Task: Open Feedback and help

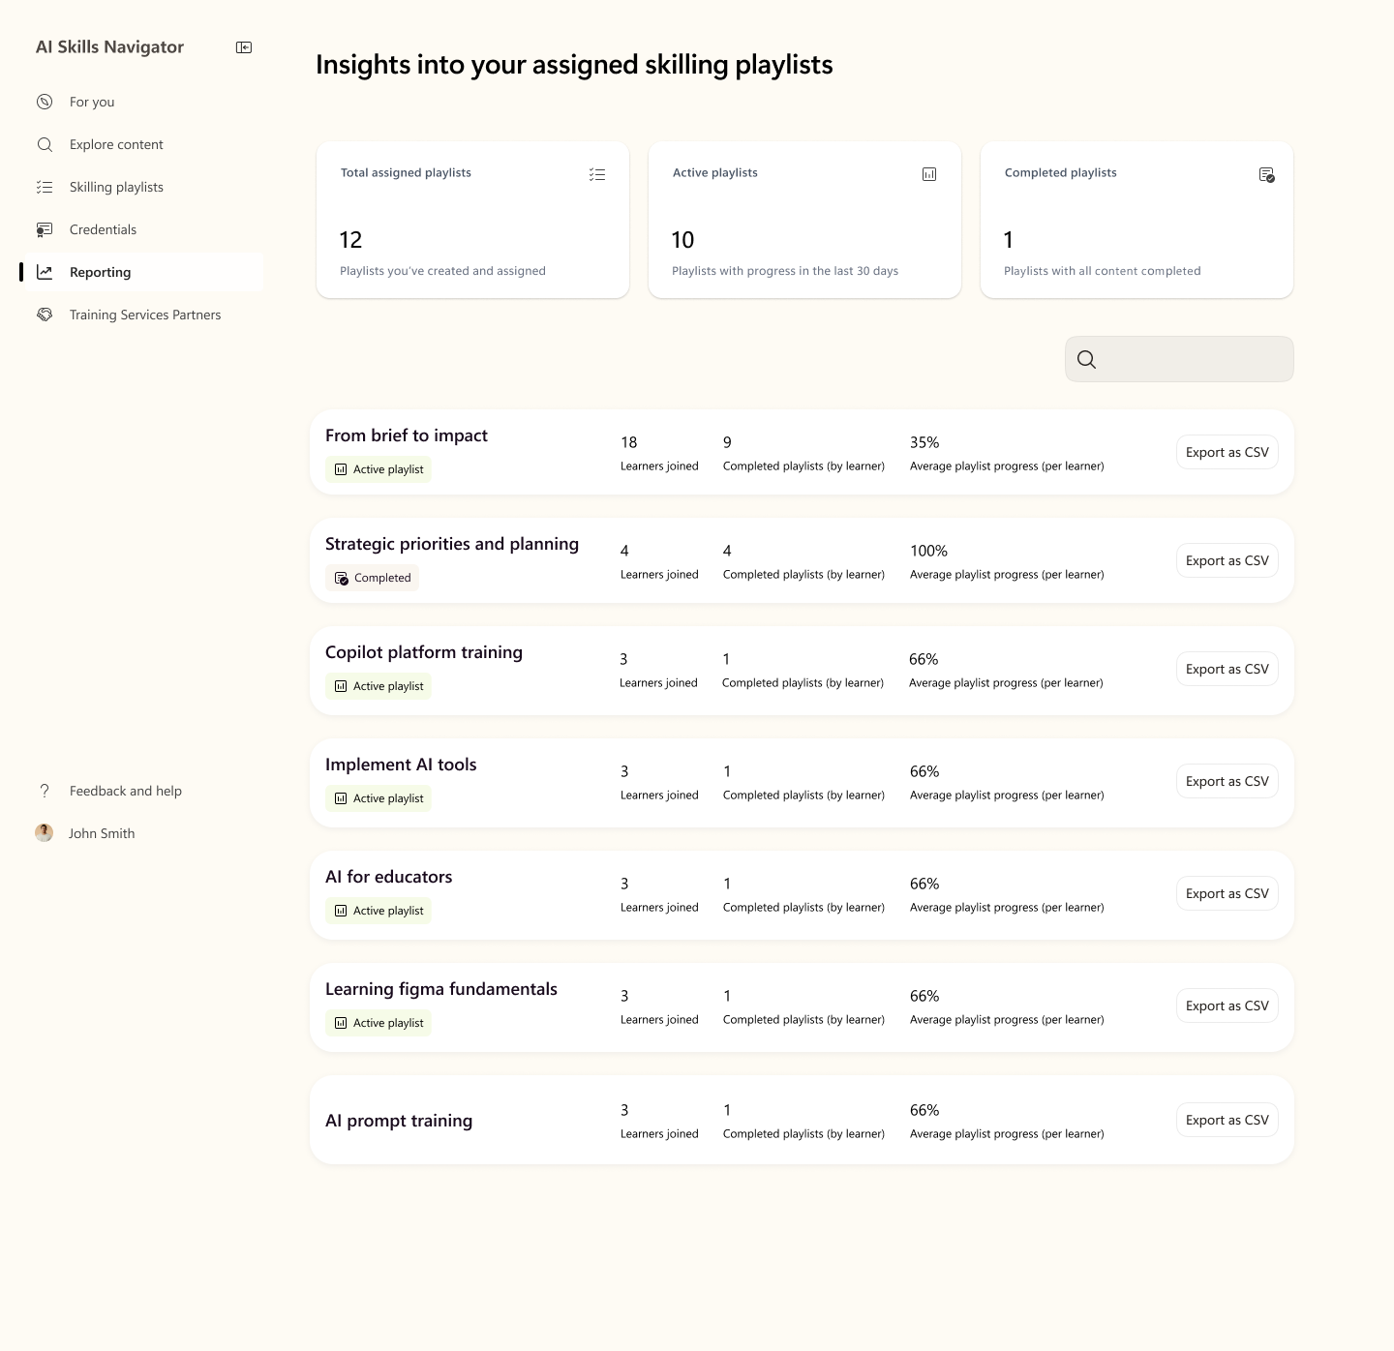Action: click(x=141, y=791)
